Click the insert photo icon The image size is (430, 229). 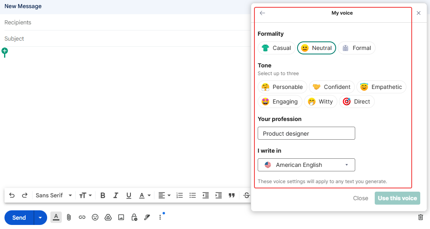(121, 217)
